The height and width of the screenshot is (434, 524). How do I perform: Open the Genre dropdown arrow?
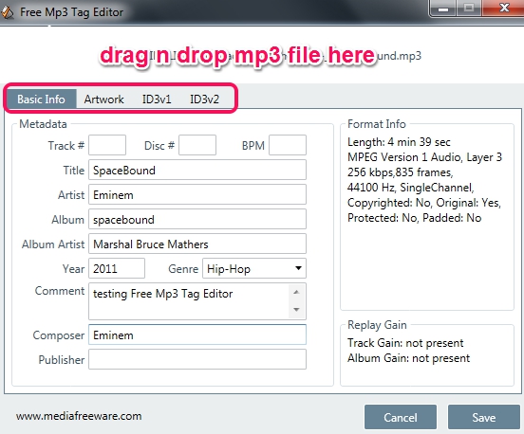[x=298, y=268]
